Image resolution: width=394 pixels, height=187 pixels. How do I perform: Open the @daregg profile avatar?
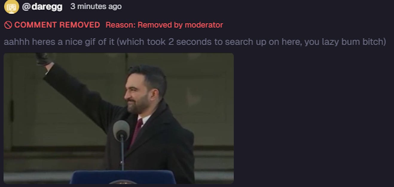point(11,7)
